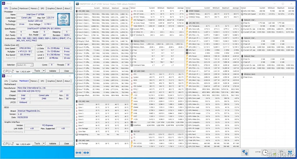Click Validate in CPU-Z Mainboard window
This screenshot has width=297, height=159.
coord(53,143)
